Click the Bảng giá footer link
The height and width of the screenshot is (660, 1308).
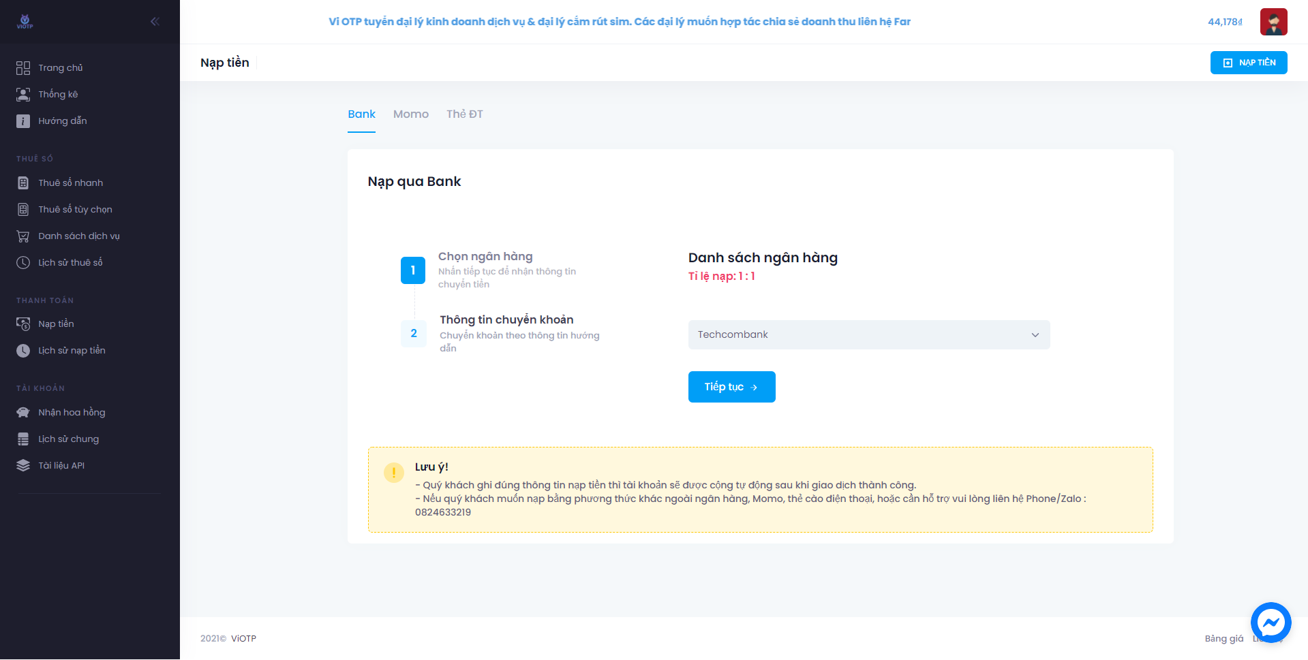(1223, 639)
